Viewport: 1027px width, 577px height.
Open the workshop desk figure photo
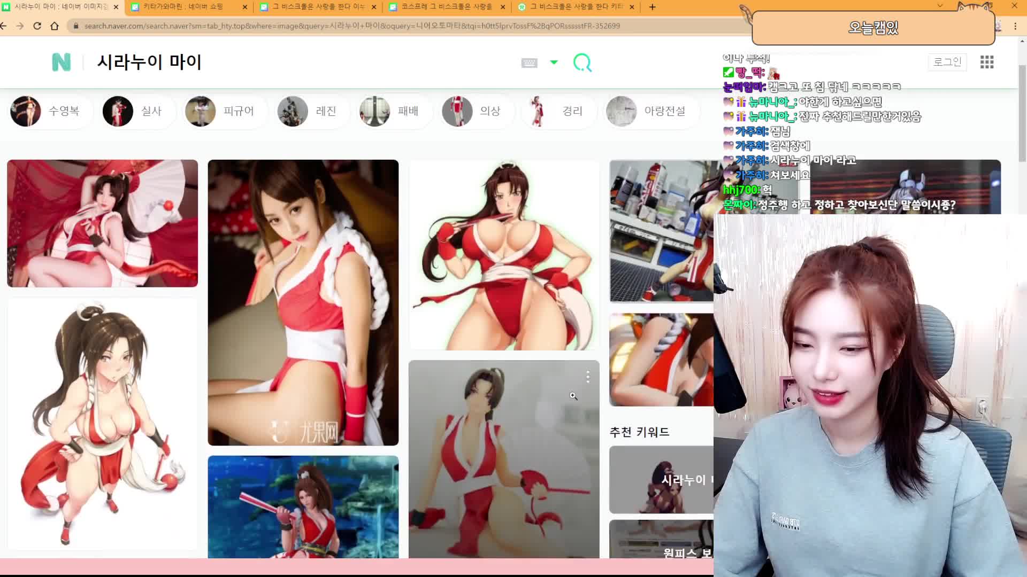tap(661, 231)
